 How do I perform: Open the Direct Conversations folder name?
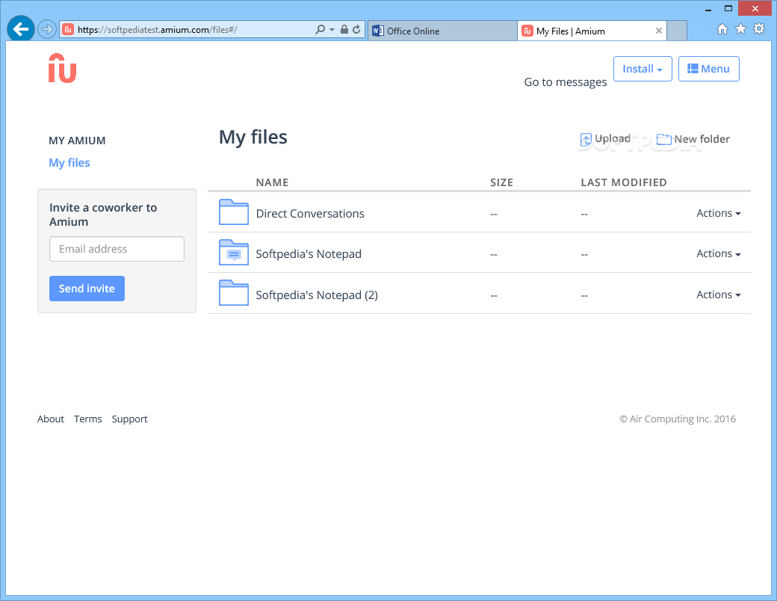pyautogui.click(x=310, y=214)
